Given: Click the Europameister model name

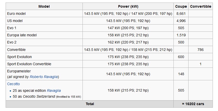Looking at the screenshot, I should 19,71.
